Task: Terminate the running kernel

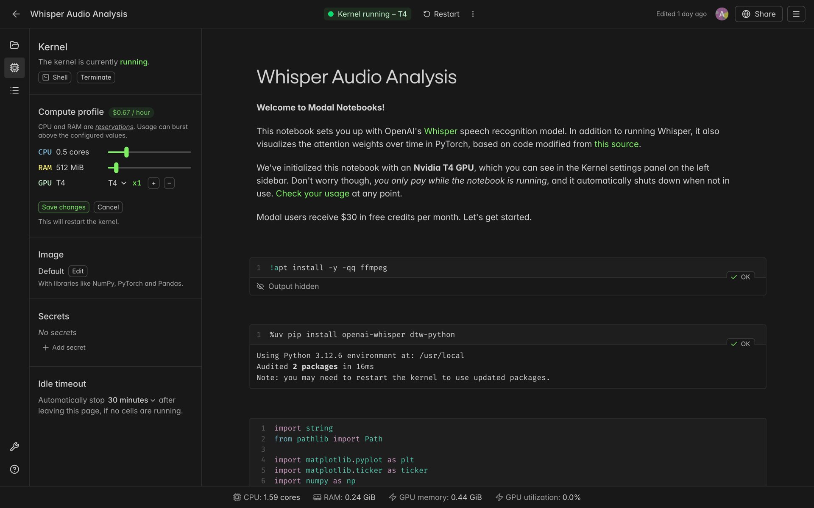Action: [x=96, y=77]
